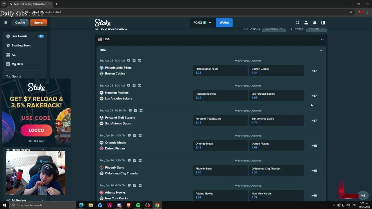Open the volume control in the system tray
The height and width of the screenshot is (209, 372).
(x=348, y=205)
